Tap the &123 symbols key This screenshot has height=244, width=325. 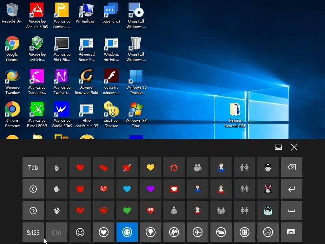[33, 232]
